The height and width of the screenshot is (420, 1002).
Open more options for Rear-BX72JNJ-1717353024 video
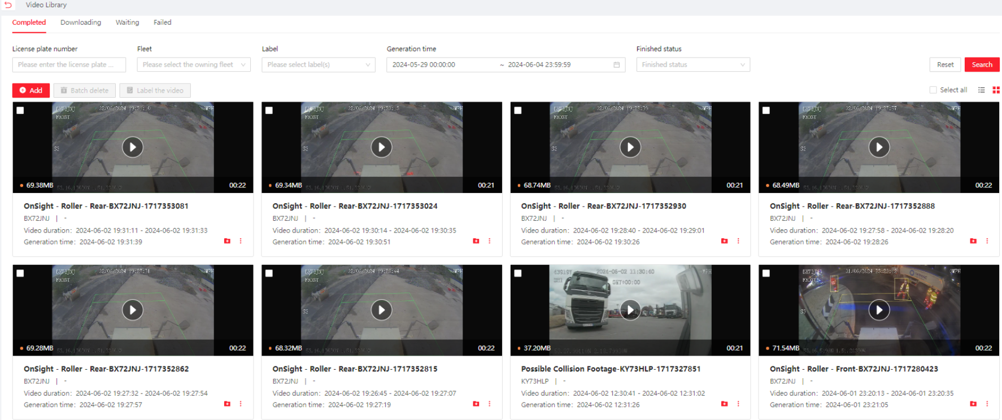[x=489, y=241]
